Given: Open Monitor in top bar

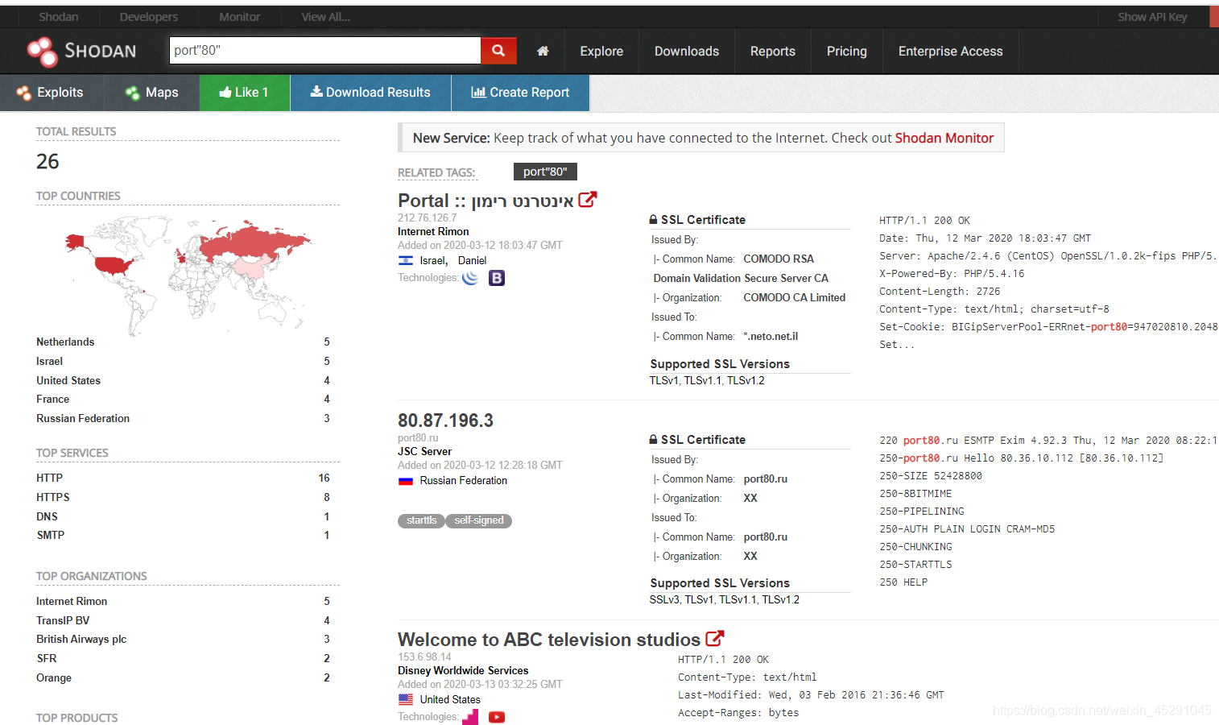Looking at the screenshot, I should tap(240, 17).
